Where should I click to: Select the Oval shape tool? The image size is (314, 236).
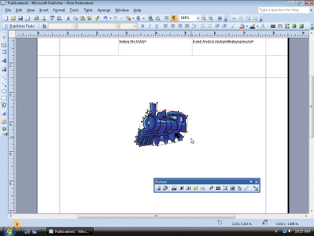tap(4, 92)
